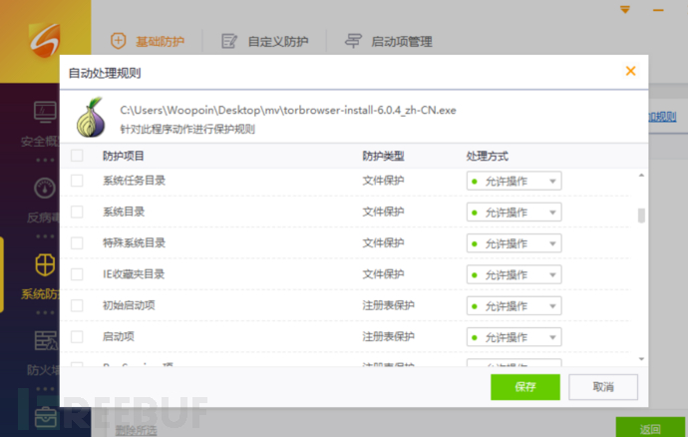Image resolution: width=688 pixels, height=437 pixels.
Task: Click the 防护类型 column header
Action: (x=383, y=156)
